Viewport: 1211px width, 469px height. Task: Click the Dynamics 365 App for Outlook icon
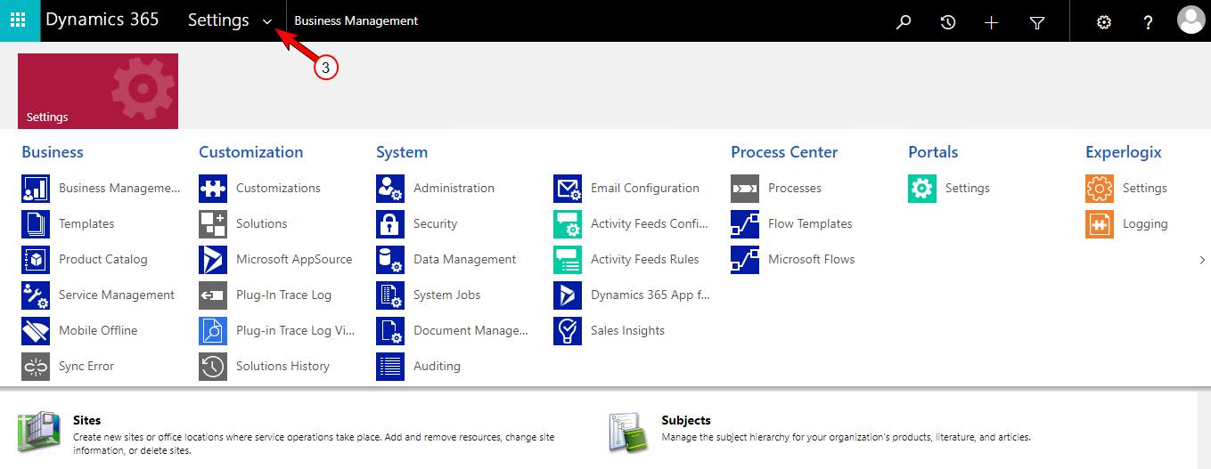click(x=568, y=295)
